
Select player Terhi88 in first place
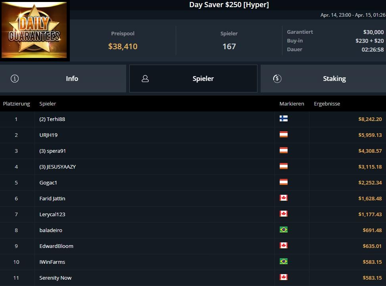point(52,119)
